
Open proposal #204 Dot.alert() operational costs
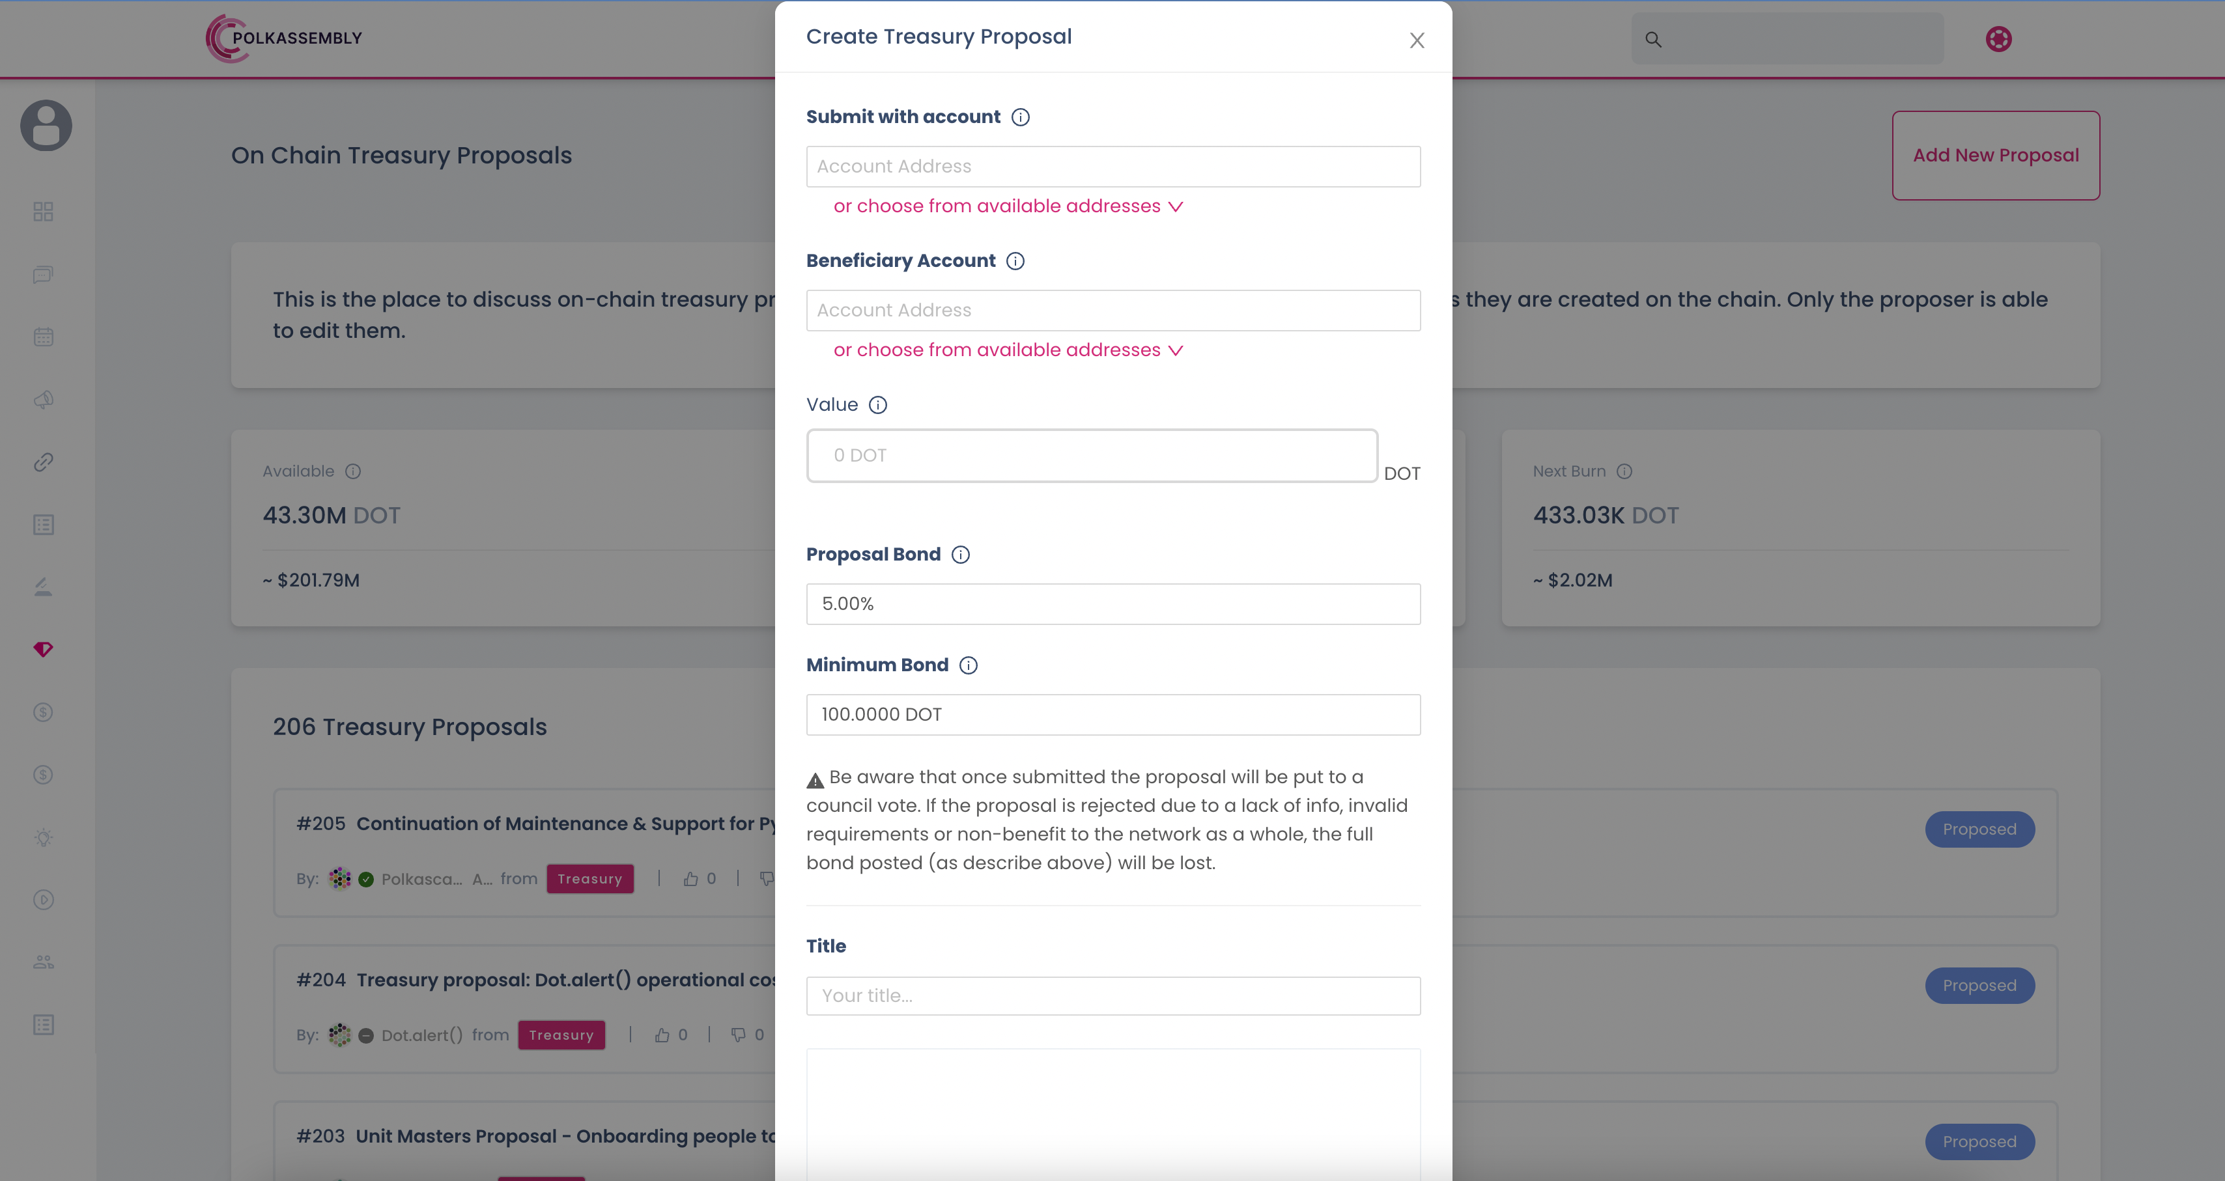point(566,980)
